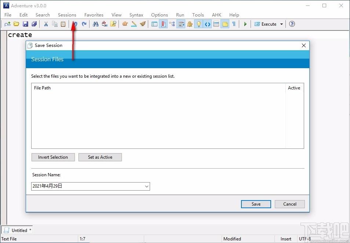Click the Invert Selection button
The width and height of the screenshot is (350, 243).
[53, 157]
